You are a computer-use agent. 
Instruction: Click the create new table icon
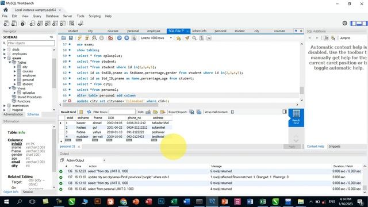(40, 23)
